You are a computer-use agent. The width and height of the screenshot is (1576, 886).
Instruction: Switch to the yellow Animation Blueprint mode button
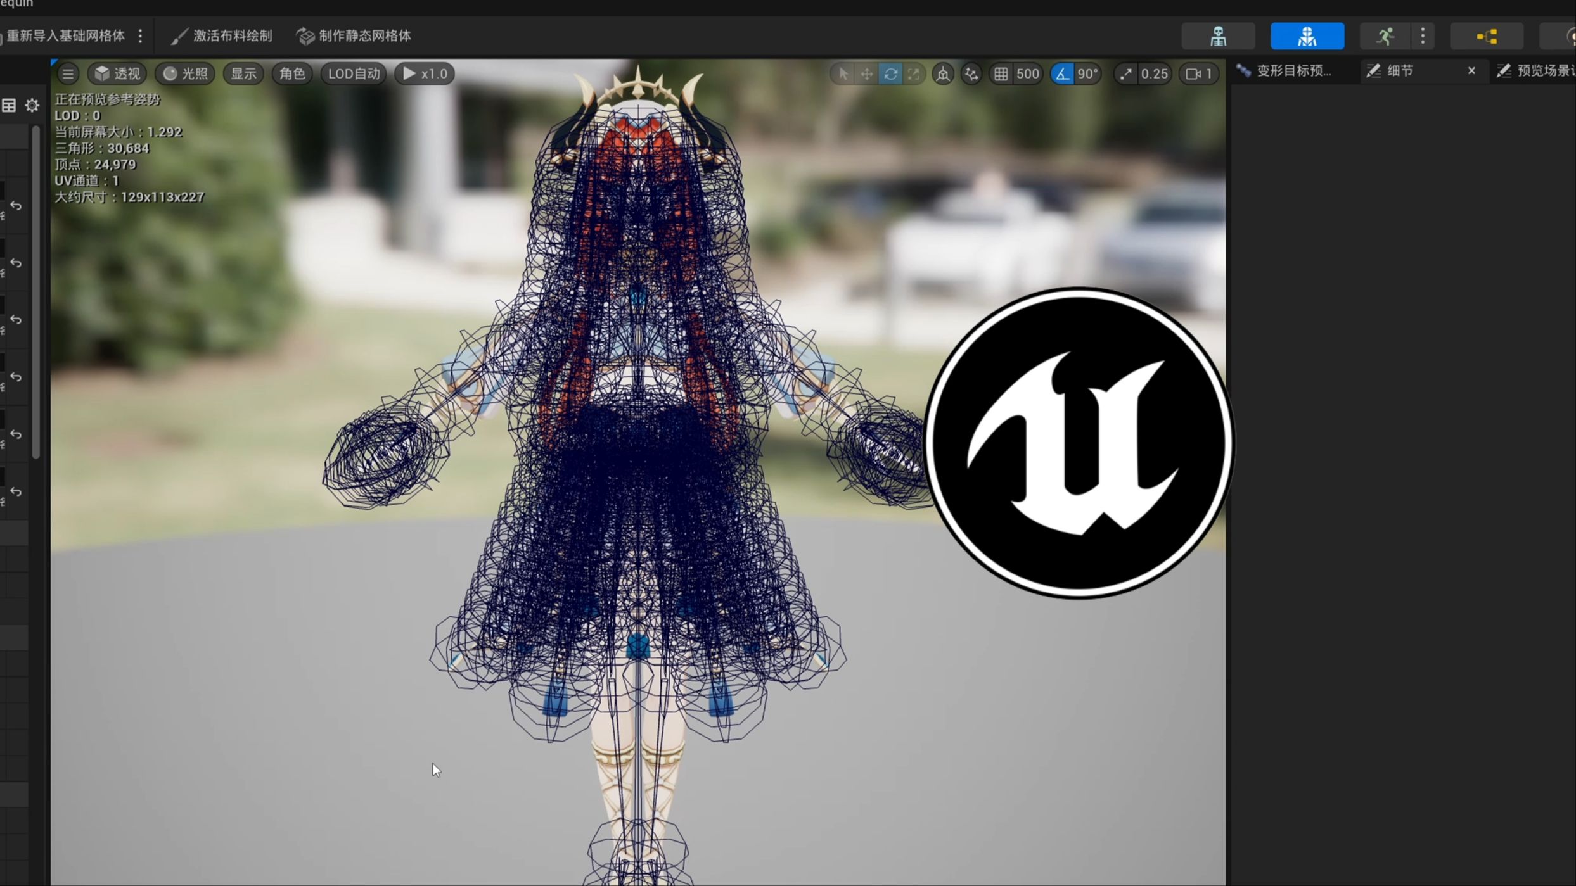(x=1487, y=36)
